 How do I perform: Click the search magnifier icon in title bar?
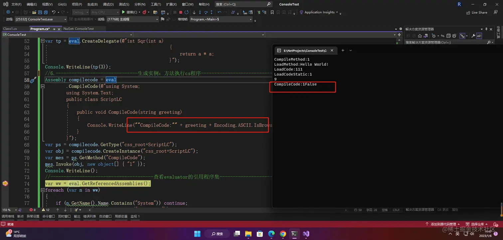269,4
